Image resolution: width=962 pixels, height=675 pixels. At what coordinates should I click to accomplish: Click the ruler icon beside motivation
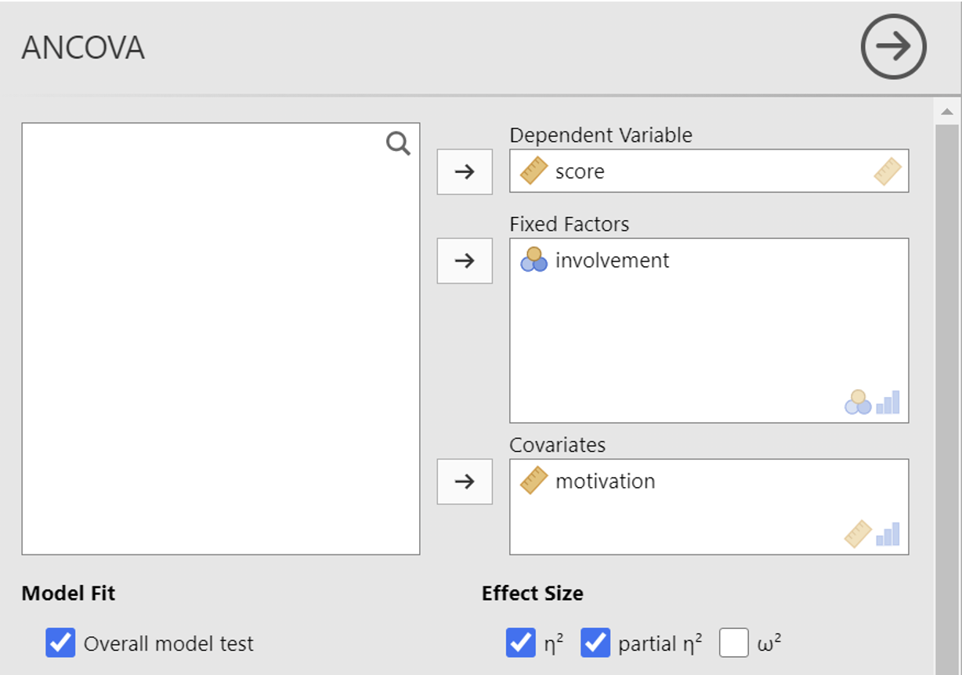[x=533, y=481]
